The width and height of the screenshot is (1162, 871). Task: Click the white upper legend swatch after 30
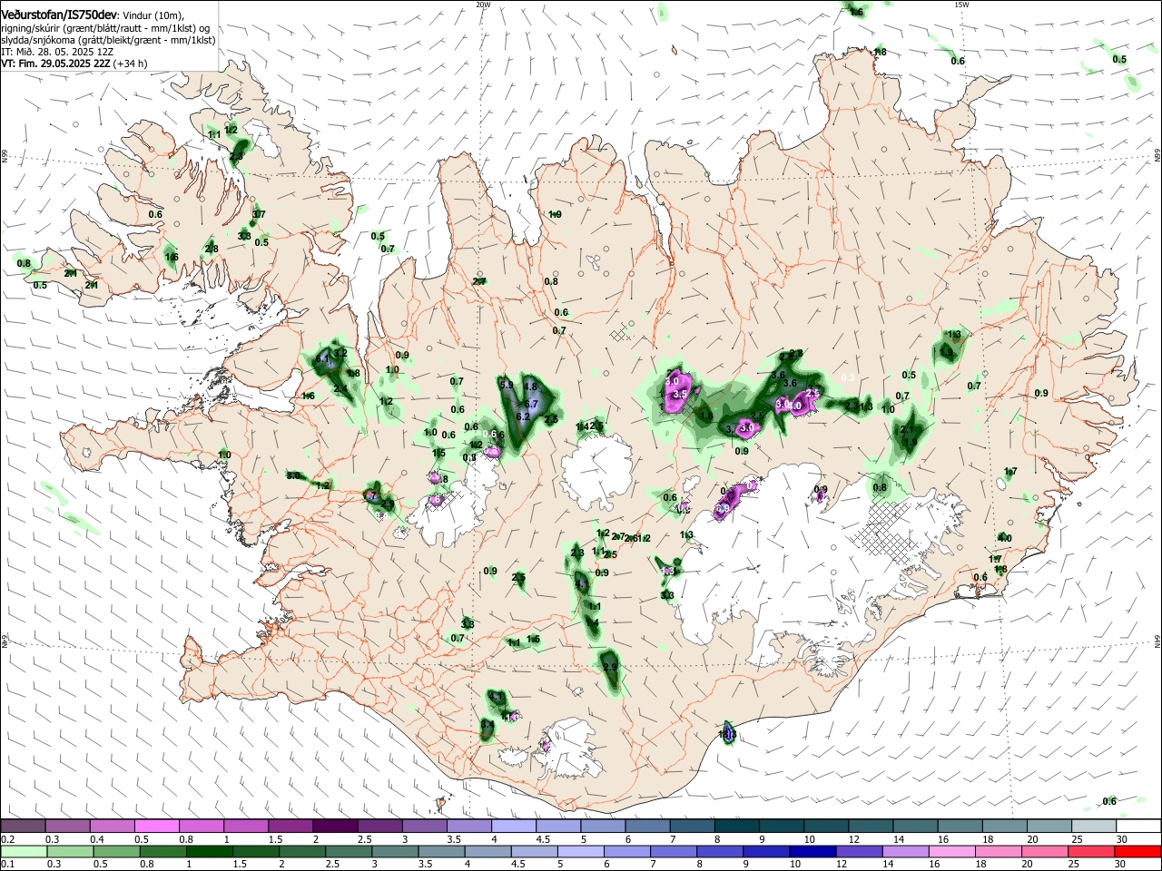point(1137,827)
